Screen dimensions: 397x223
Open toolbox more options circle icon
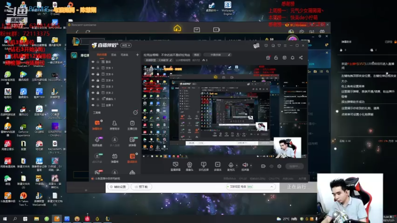tap(135, 112)
